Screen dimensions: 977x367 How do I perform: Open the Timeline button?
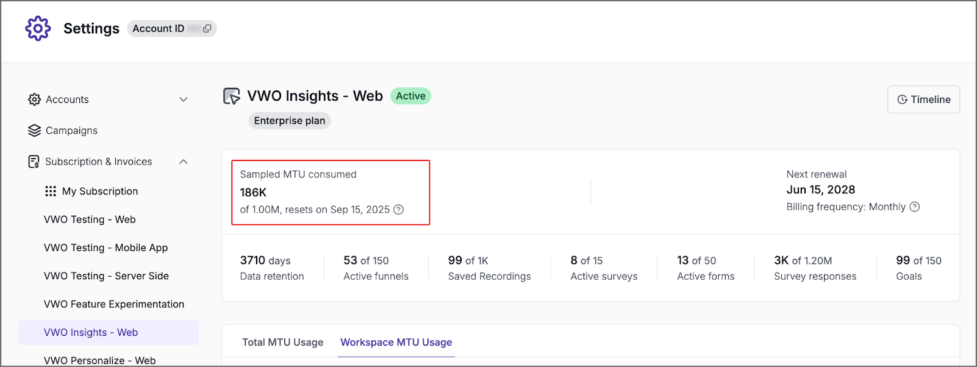pyautogui.click(x=923, y=99)
